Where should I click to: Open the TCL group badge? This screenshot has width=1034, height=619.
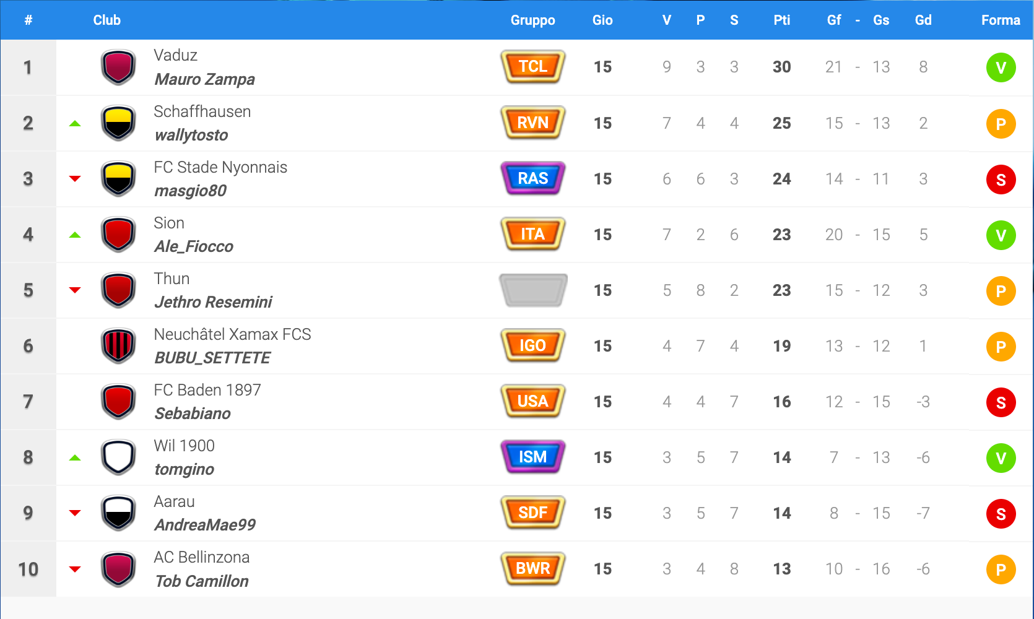pos(532,66)
